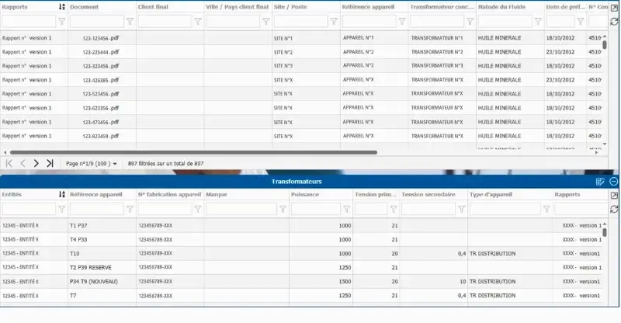Go to last page of reports
Screen dimensions: 621x323
[50, 163]
